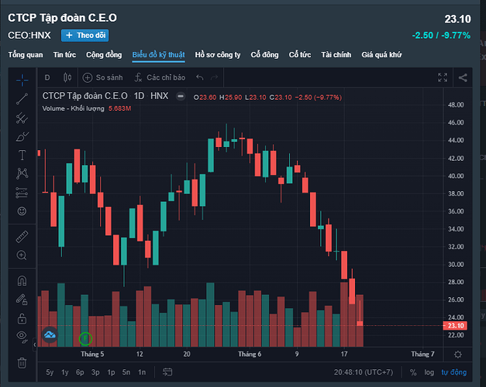
Task: Activate the zoom in tool
Action: [22, 255]
